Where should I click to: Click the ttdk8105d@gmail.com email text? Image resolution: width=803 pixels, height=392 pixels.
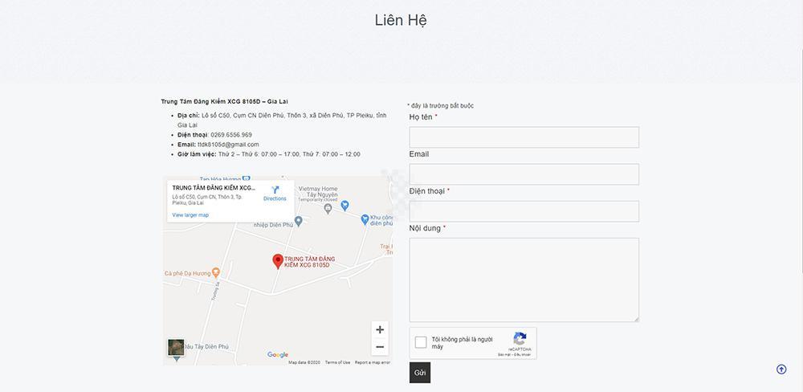(x=228, y=145)
